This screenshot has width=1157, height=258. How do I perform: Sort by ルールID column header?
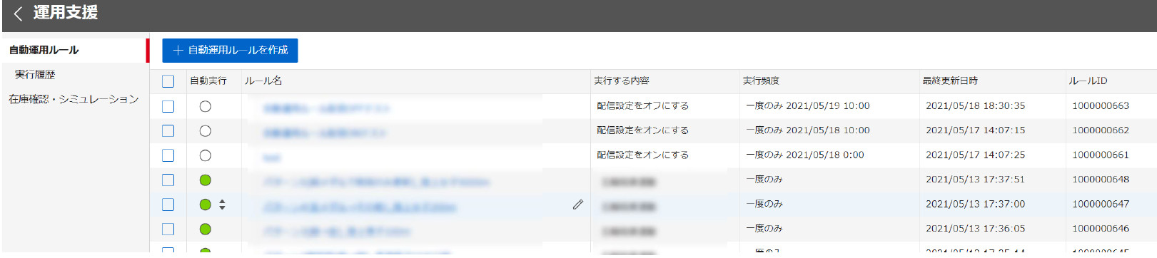point(1088,81)
